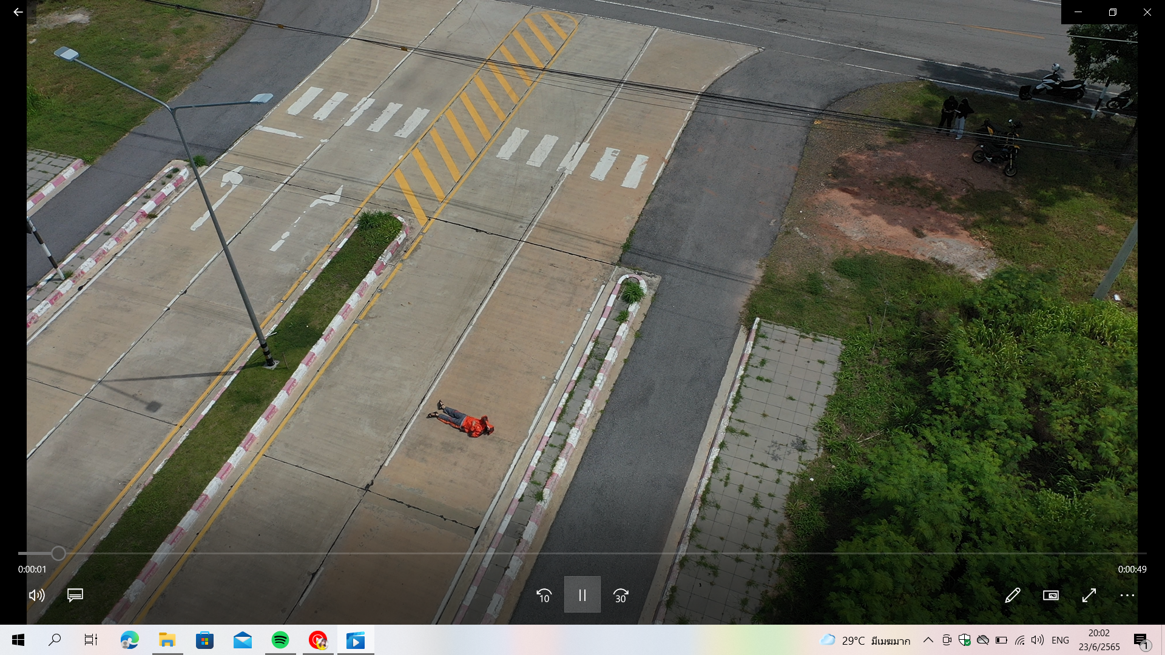Screen dimensions: 1165x655
Task: Click the Meet Now tray icon
Action: coord(947,640)
